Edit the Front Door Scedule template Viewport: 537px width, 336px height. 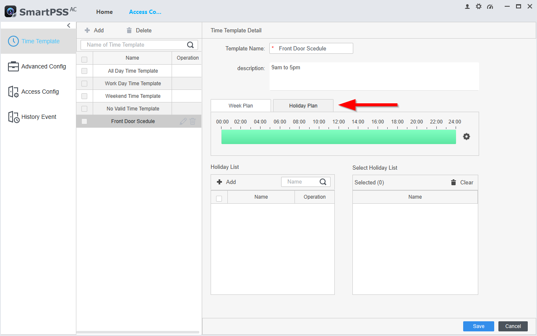pyautogui.click(x=183, y=121)
